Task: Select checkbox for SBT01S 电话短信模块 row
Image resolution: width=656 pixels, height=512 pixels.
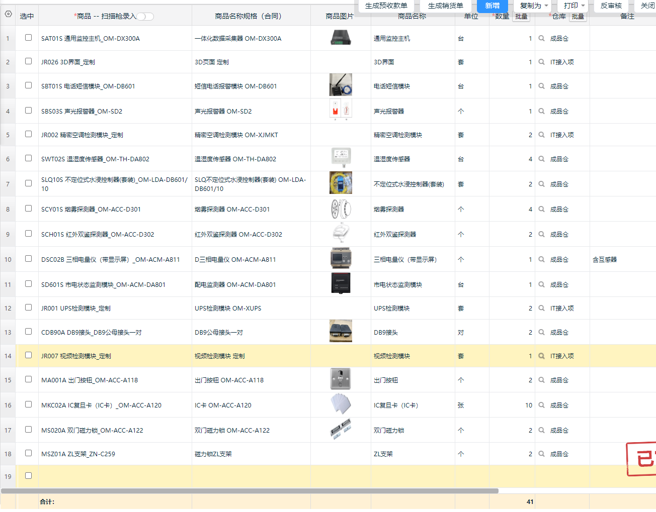Action: [x=28, y=85]
